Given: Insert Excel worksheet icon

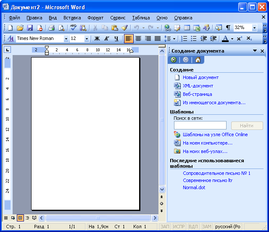Looking at the screenshot, I should 197,28.
